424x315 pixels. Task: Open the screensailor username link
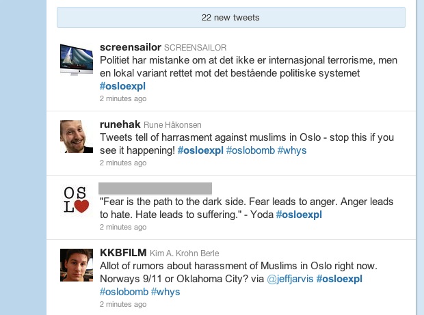tap(131, 47)
